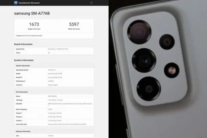This screenshot has height=138, width=207.
Task: Click the Geekbench logo icon
Action: click(16, 3)
